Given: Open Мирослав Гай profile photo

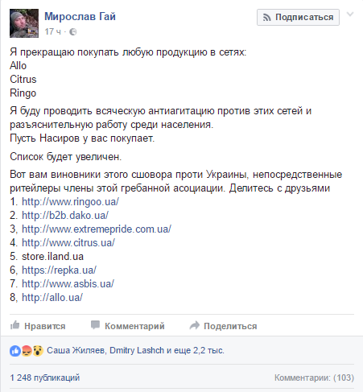Looking at the screenshot, I should pyautogui.click(x=24, y=23).
